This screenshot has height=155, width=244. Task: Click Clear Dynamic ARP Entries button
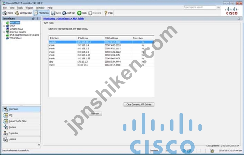139,104
